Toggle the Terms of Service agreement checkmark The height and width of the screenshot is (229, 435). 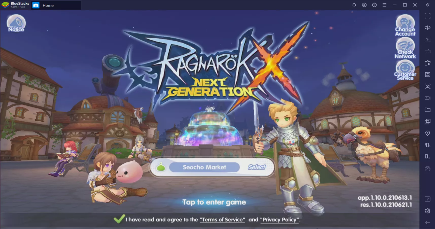[119, 219]
